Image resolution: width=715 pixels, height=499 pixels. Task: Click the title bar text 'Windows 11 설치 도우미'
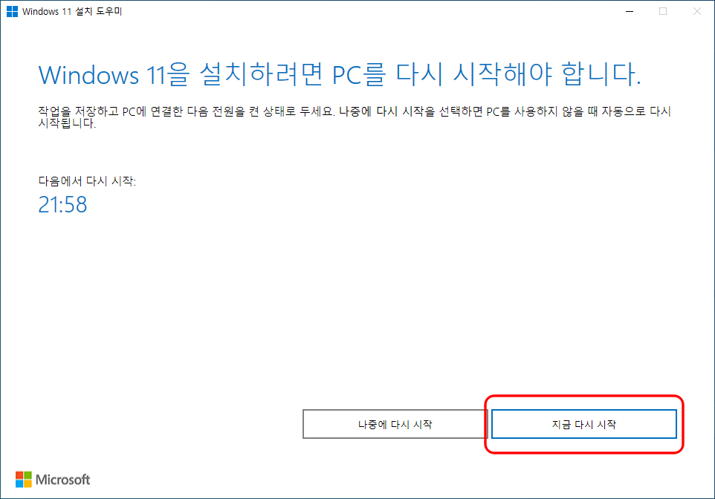72,11
